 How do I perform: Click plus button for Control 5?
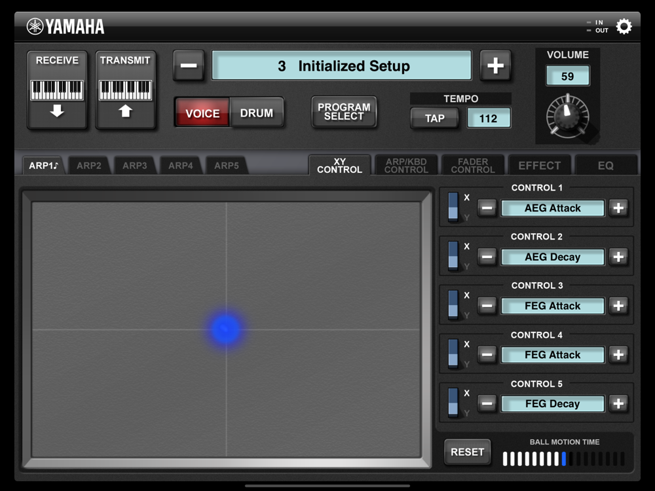tap(619, 403)
